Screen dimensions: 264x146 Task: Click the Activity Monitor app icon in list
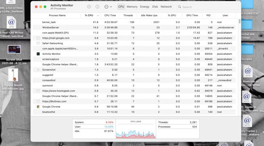coord(38,54)
